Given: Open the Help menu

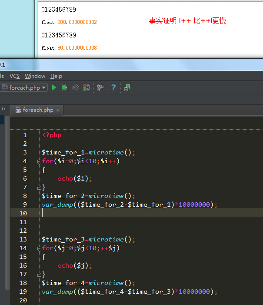Looking at the screenshot, I should (x=56, y=76).
